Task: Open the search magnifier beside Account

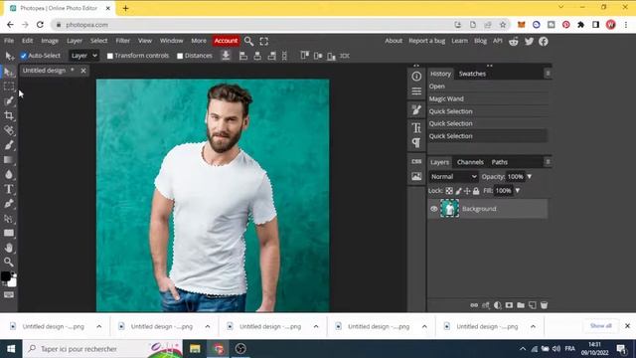Action: [x=248, y=41]
